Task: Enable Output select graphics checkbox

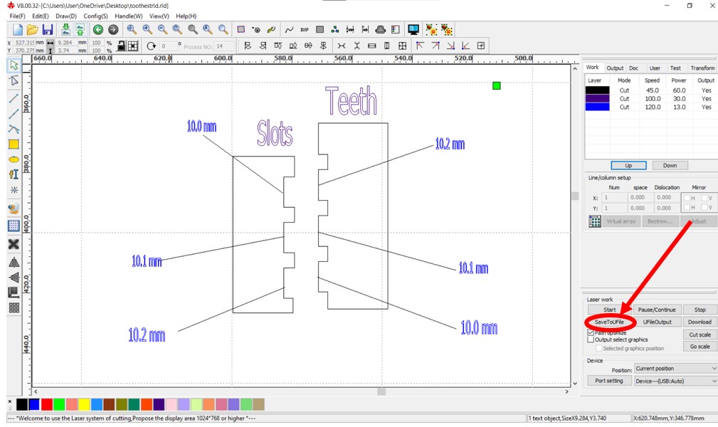Action: tap(591, 340)
